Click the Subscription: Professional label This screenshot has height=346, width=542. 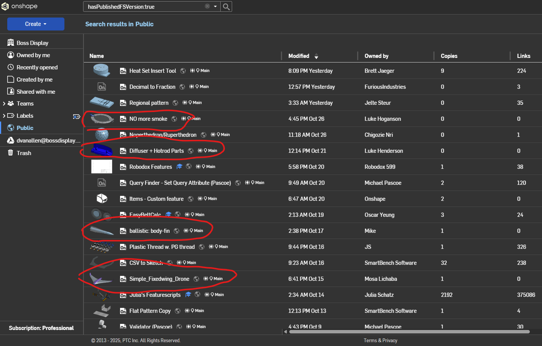click(41, 328)
